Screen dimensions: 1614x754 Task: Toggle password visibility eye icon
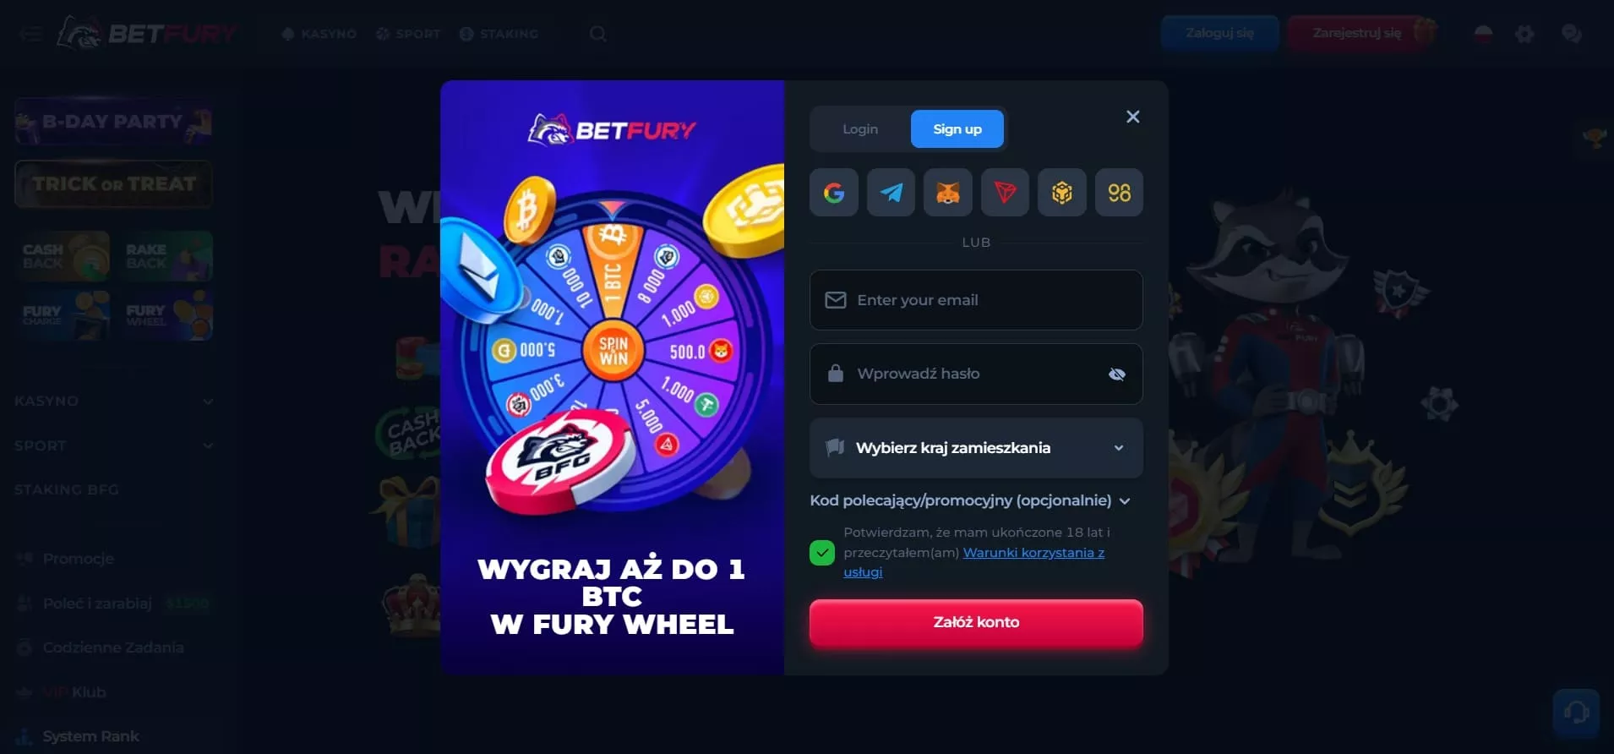point(1116,374)
